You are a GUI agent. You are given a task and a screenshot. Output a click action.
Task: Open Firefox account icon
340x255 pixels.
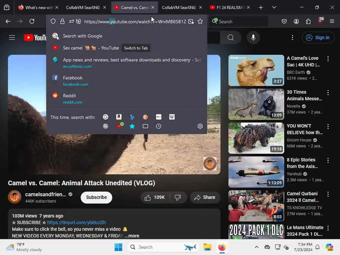(296, 21)
